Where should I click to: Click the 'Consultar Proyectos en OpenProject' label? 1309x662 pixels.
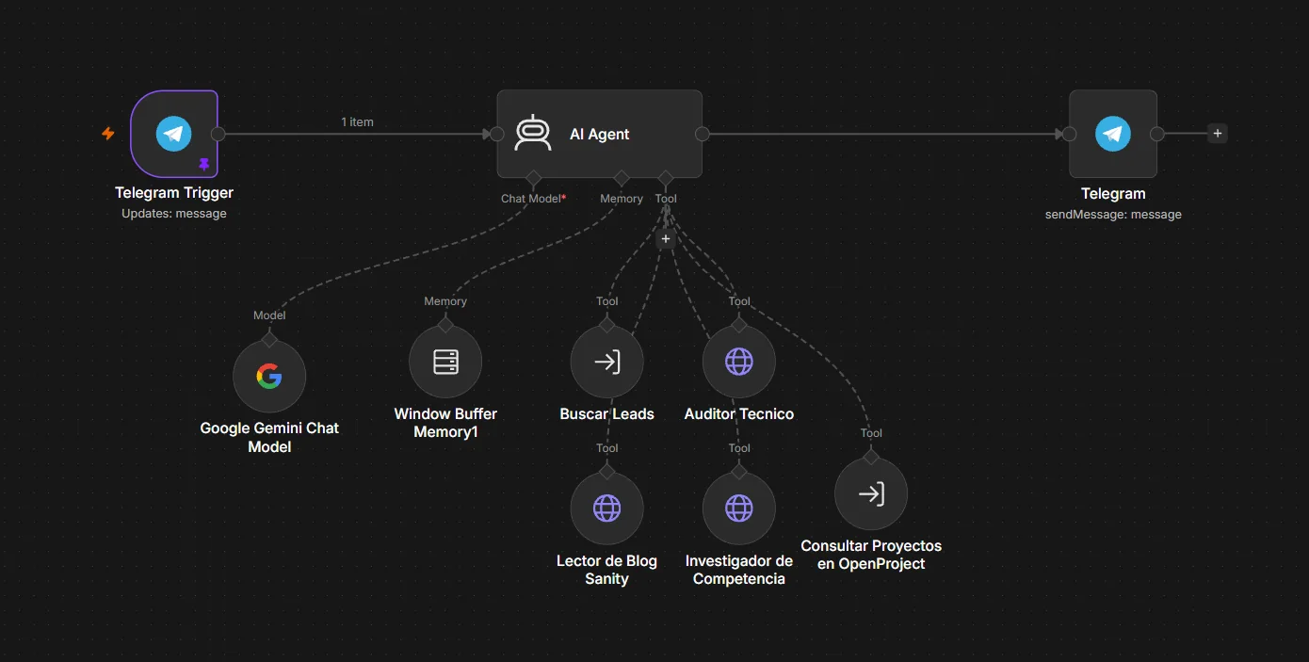(871, 555)
